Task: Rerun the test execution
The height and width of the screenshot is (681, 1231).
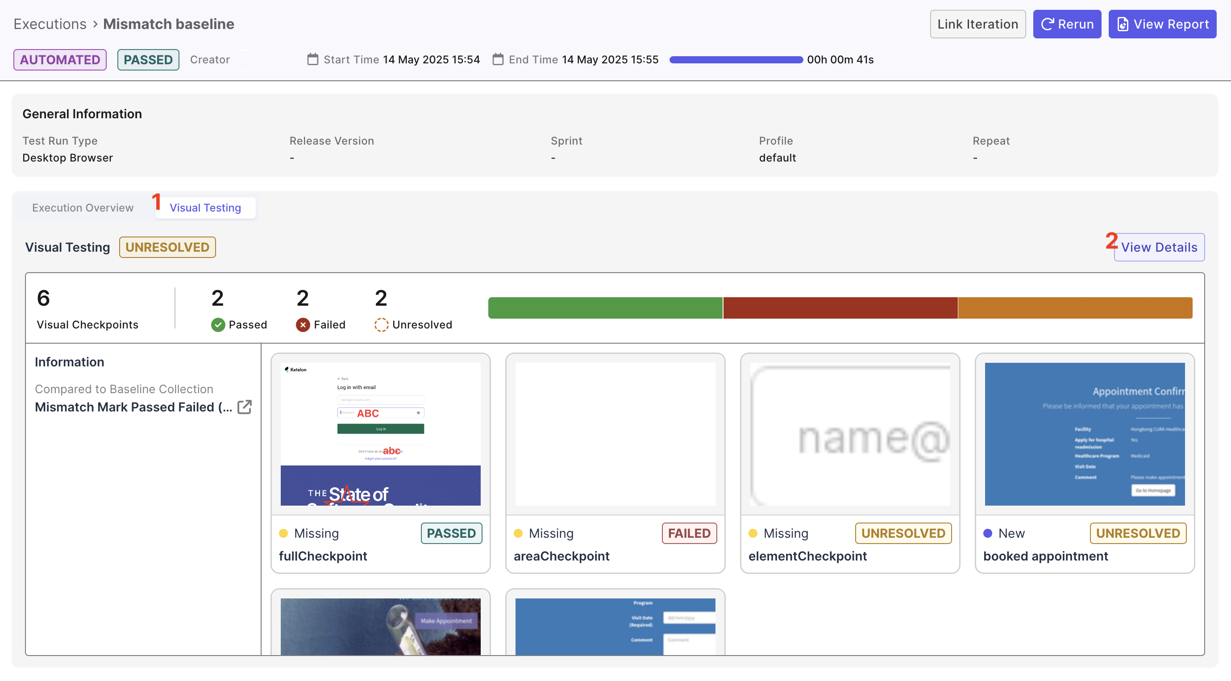Action: [1067, 24]
